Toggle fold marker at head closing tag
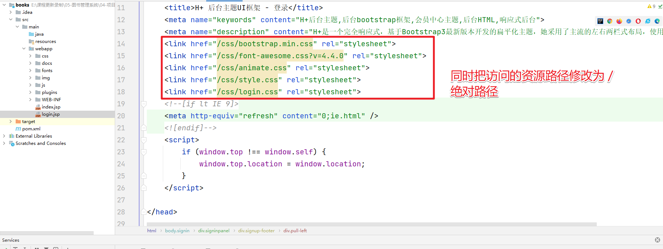 pos(144,212)
